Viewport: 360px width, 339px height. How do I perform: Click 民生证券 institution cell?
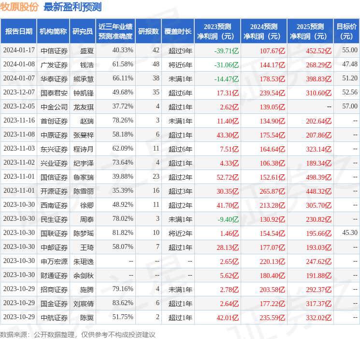point(54,219)
